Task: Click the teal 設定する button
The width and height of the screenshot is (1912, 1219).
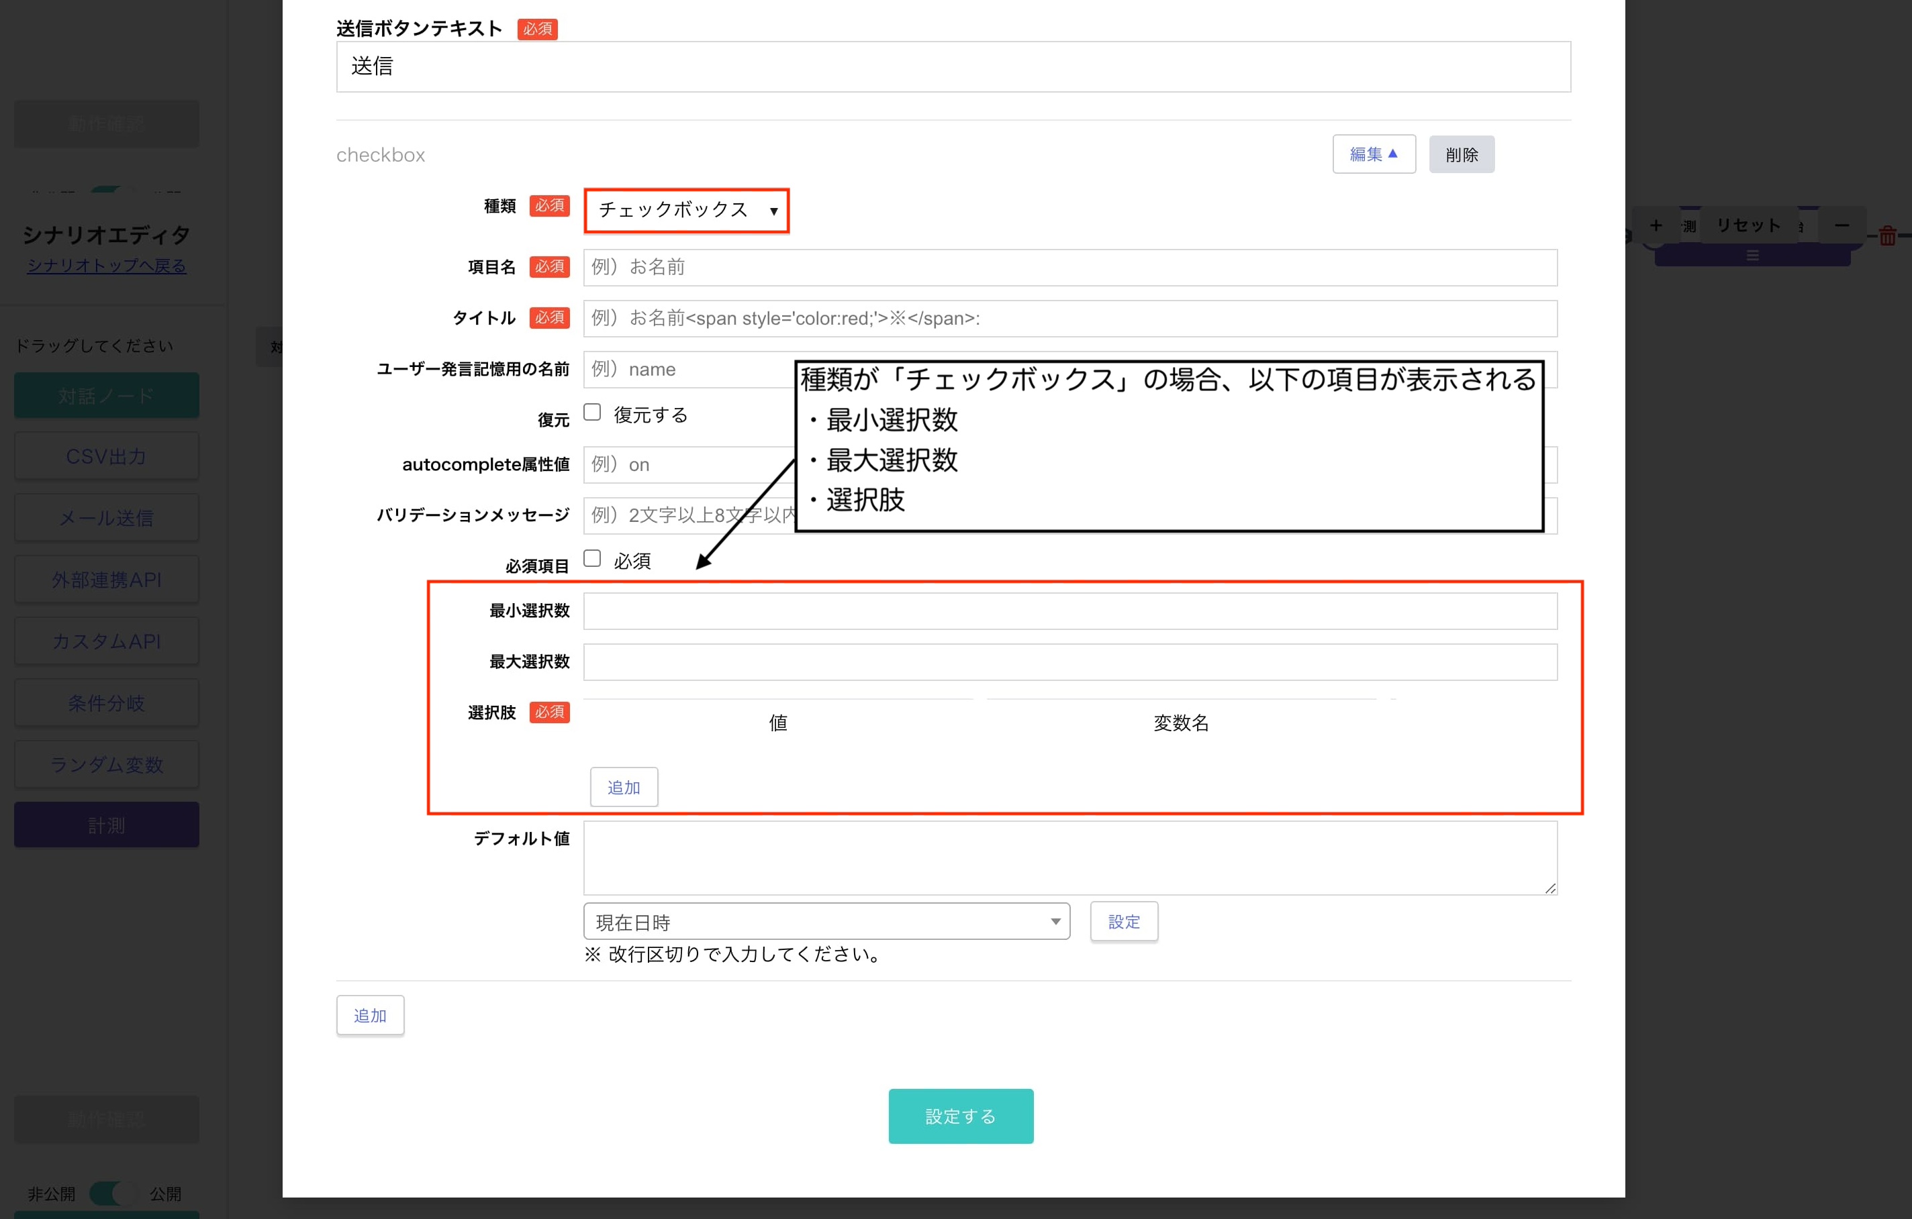Action: point(960,1116)
